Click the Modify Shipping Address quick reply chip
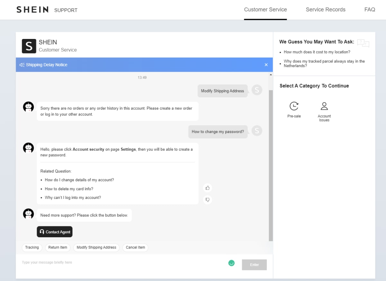The height and width of the screenshot is (281, 386). coord(96,248)
